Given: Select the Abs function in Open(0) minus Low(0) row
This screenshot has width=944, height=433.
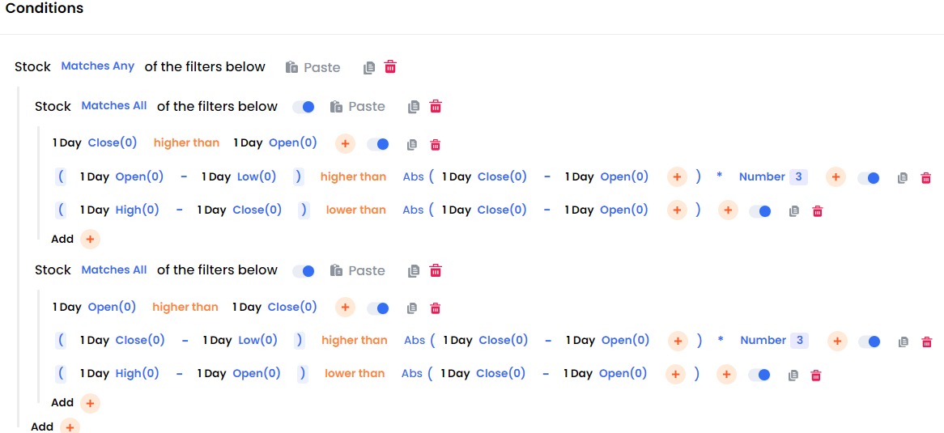Looking at the screenshot, I should [x=413, y=177].
